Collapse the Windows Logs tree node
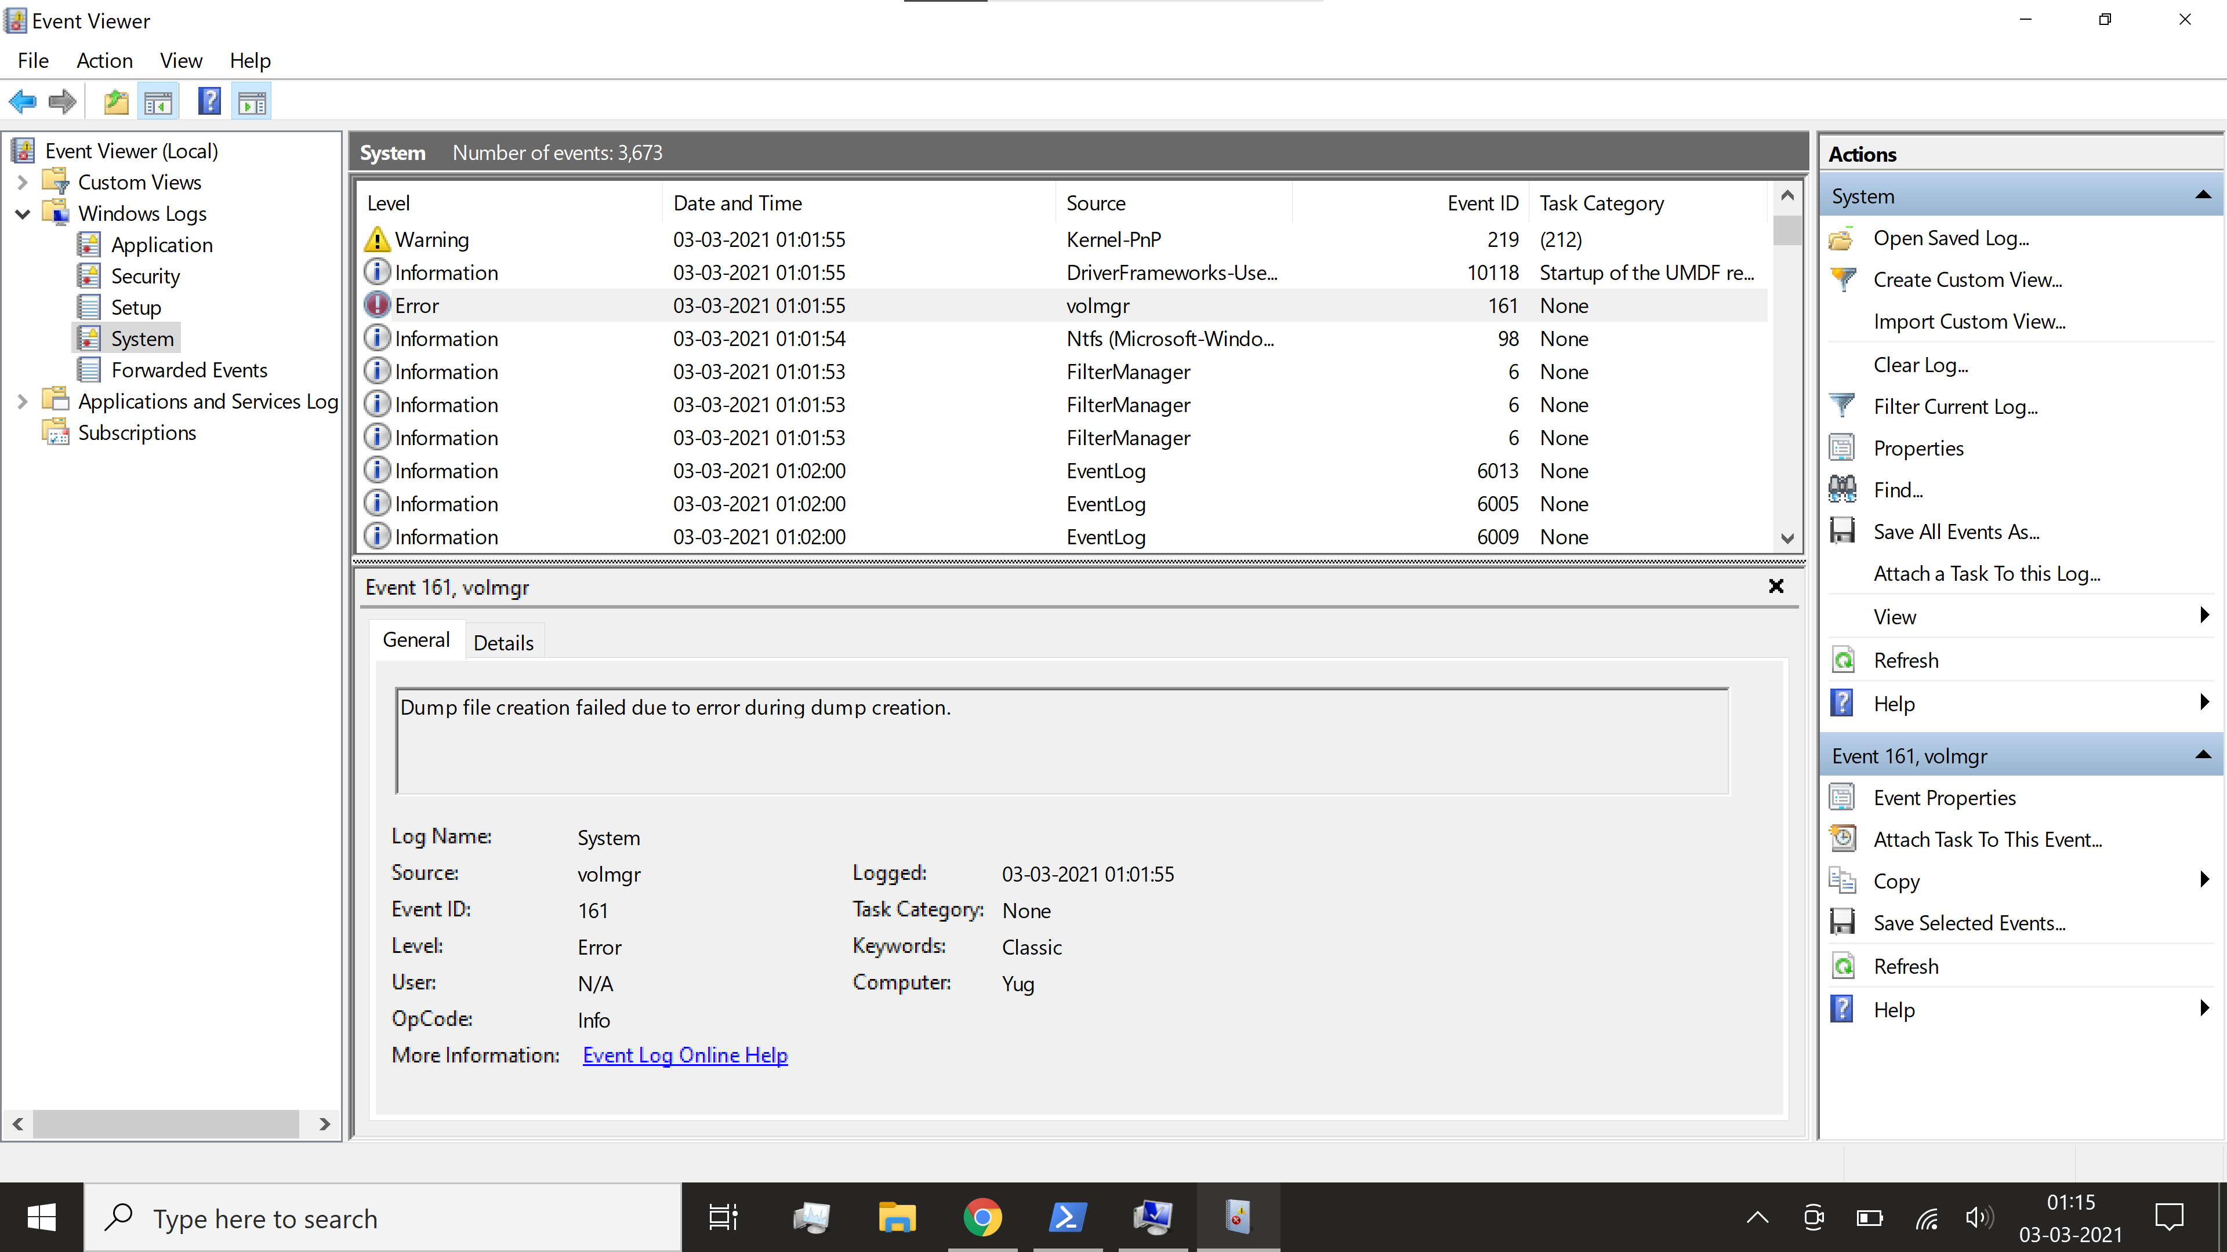 click(23, 213)
